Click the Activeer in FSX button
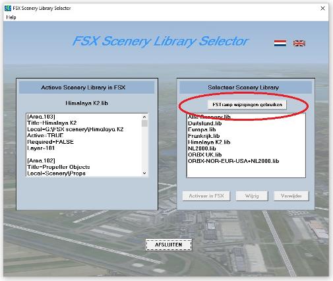 [x=206, y=196]
